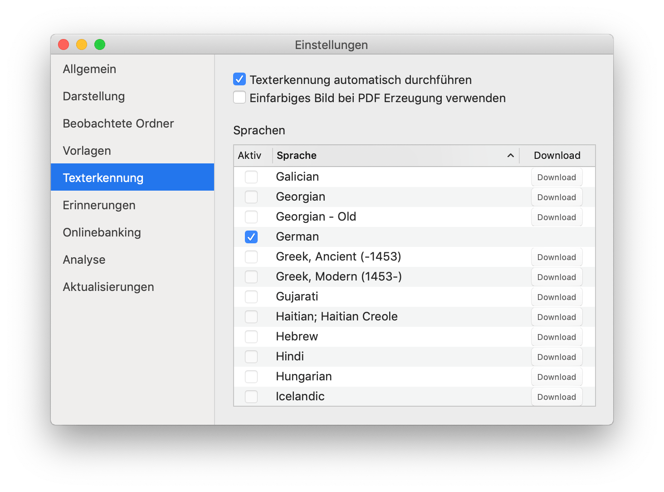The width and height of the screenshot is (664, 492).
Task: Download Greek, Modern (1453-) language
Action: tap(557, 277)
